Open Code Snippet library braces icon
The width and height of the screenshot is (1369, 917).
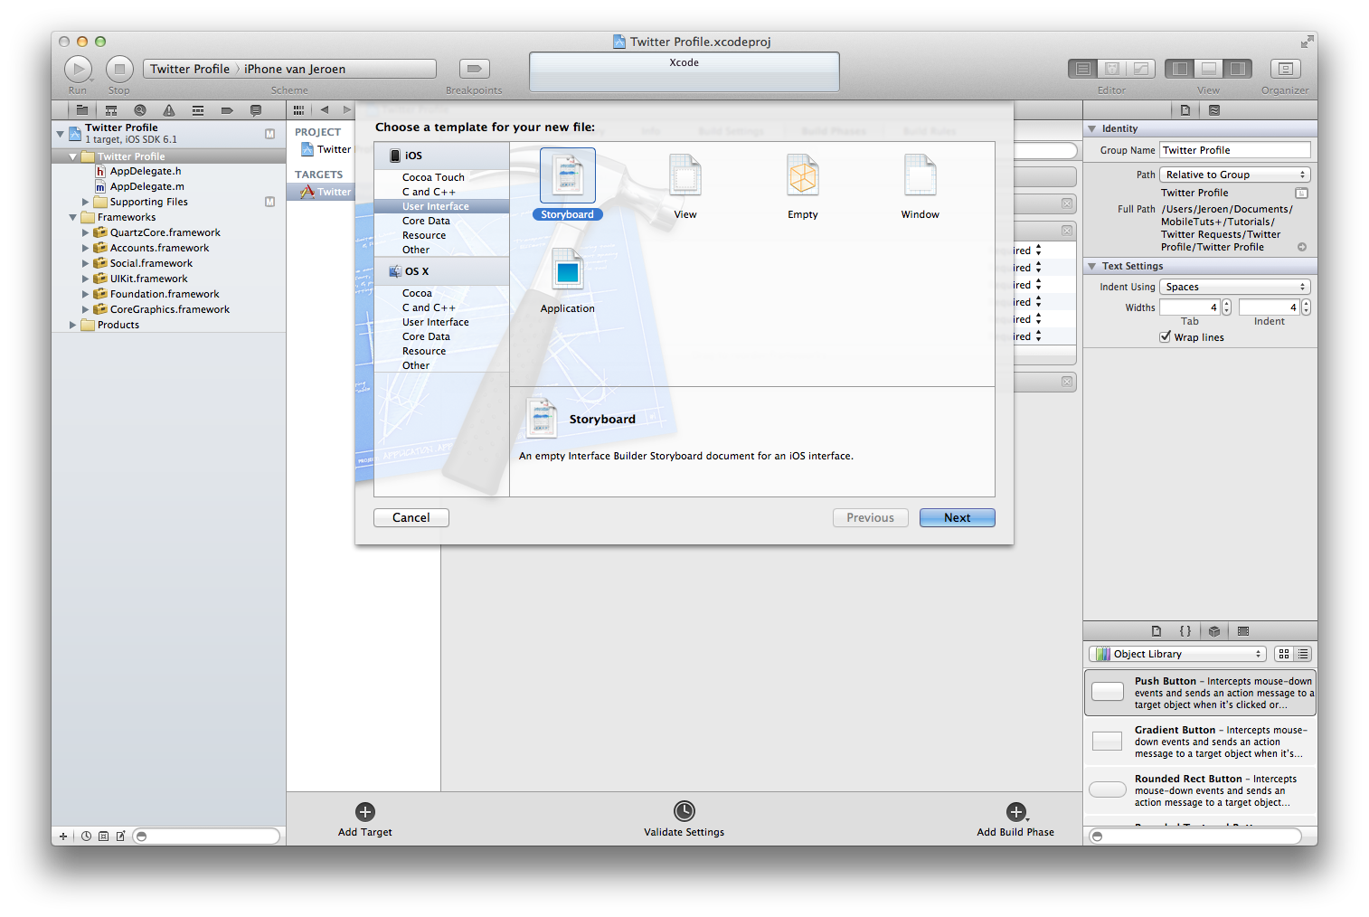tap(1185, 631)
